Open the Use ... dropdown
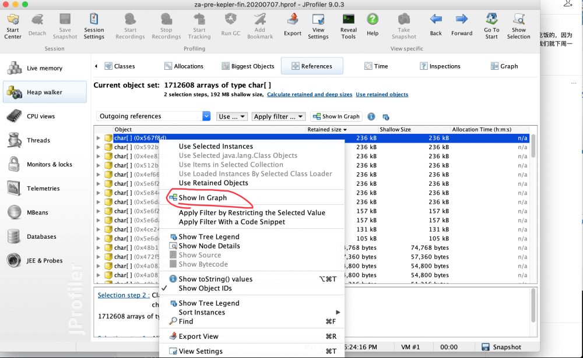 pyautogui.click(x=231, y=116)
